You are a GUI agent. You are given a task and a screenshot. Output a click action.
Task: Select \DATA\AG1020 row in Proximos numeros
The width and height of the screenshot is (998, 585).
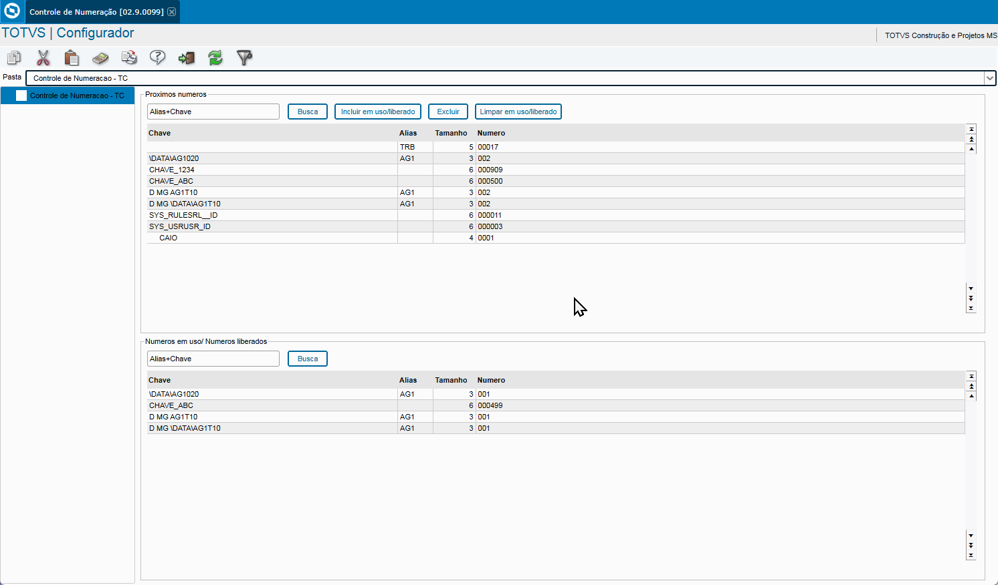pyautogui.click(x=556, y=158)
